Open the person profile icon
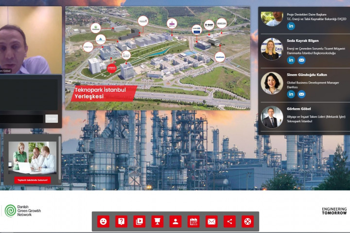The width and height of the screenshot is (350, 233). (175, 221)
